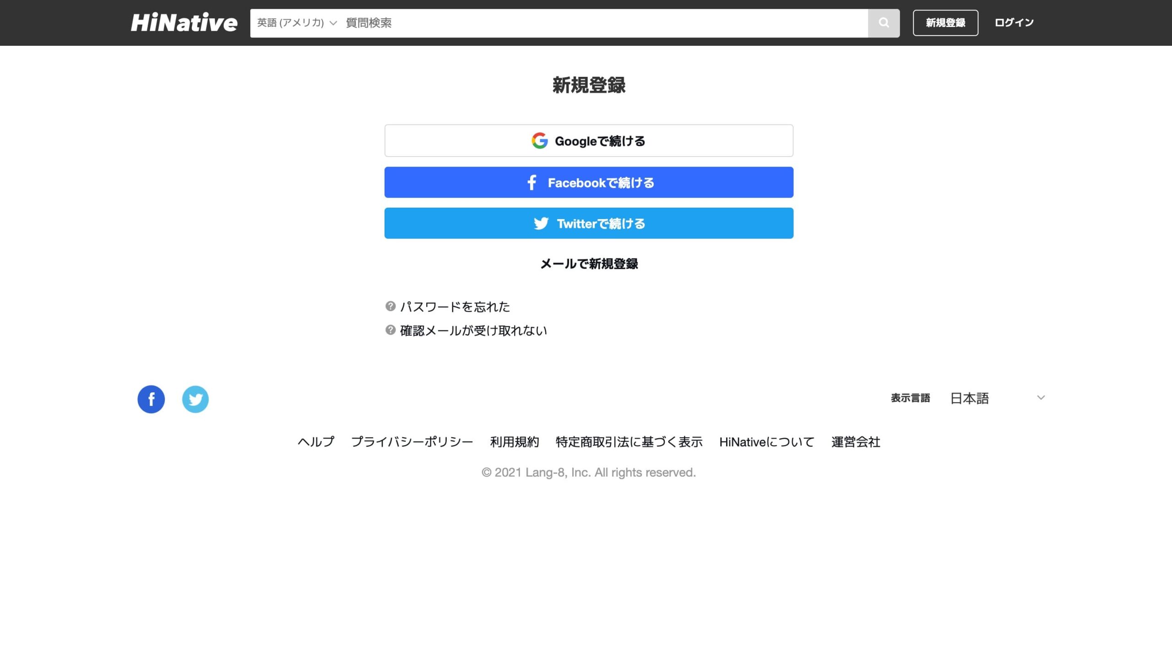Open HiNative's Facebook page via footer icon

point(151,399)
